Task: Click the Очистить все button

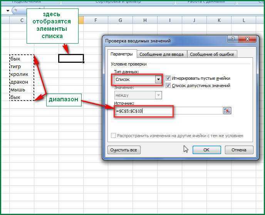Action: [x=124, y=150]
